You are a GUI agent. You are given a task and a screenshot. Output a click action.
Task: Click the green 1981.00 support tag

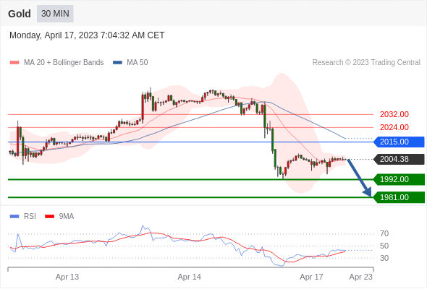(x=399, y=197)
